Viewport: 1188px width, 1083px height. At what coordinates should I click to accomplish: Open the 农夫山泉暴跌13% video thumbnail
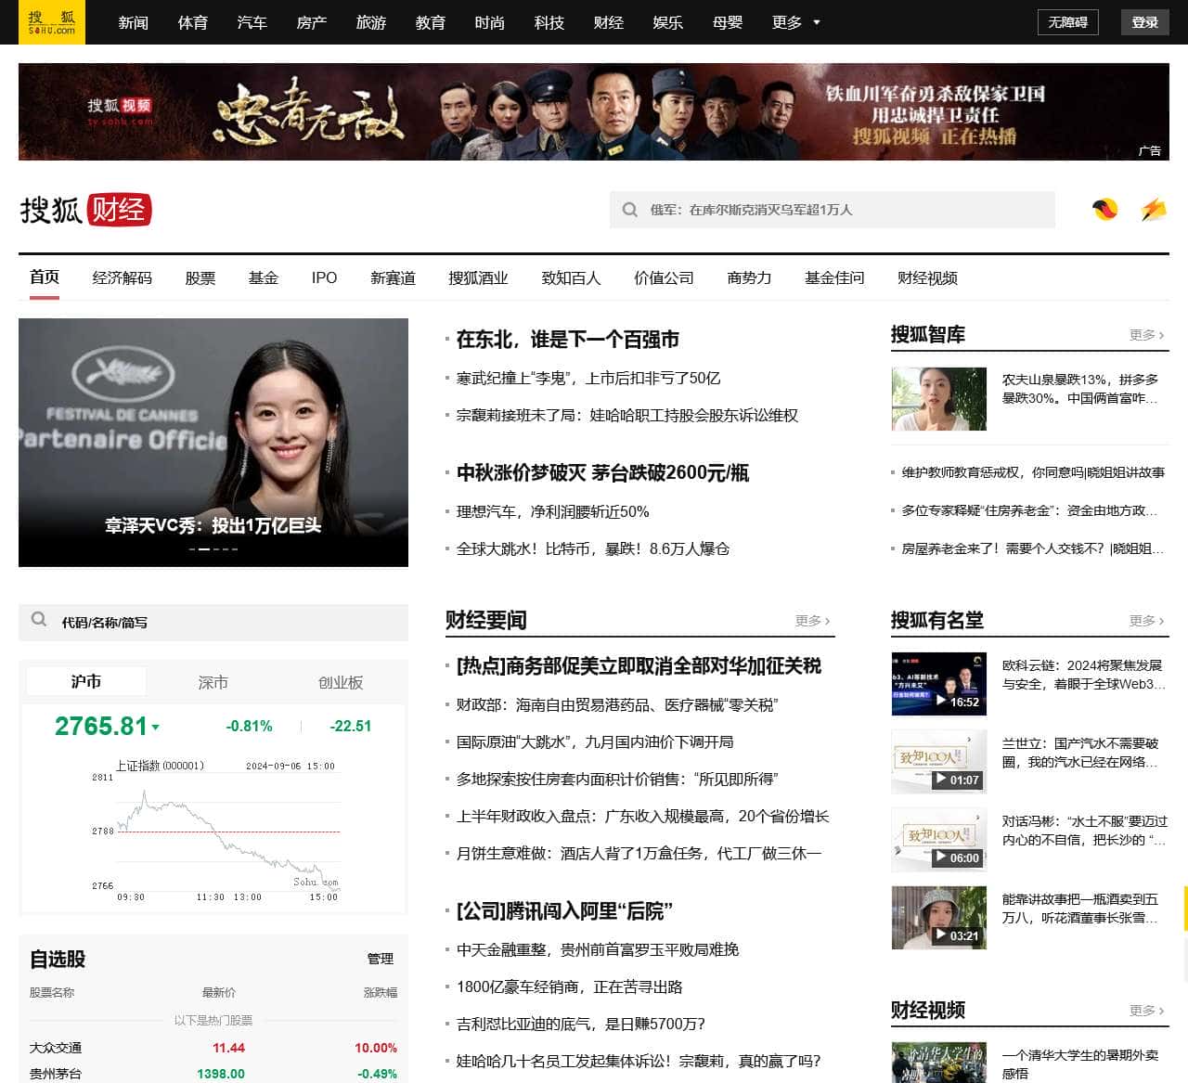pos(938,398)
